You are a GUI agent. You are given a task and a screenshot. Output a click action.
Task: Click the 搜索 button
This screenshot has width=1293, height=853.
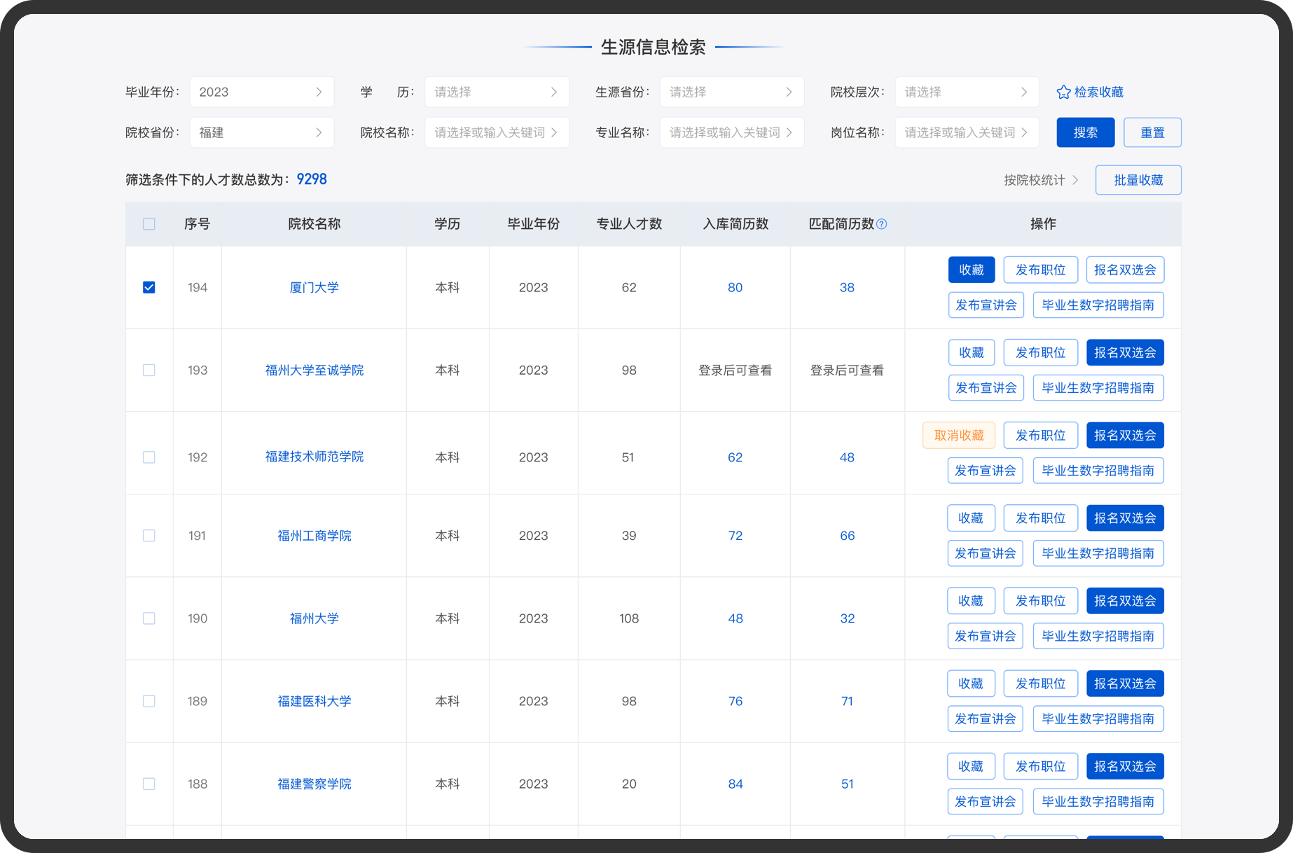tap(1086, 132)
